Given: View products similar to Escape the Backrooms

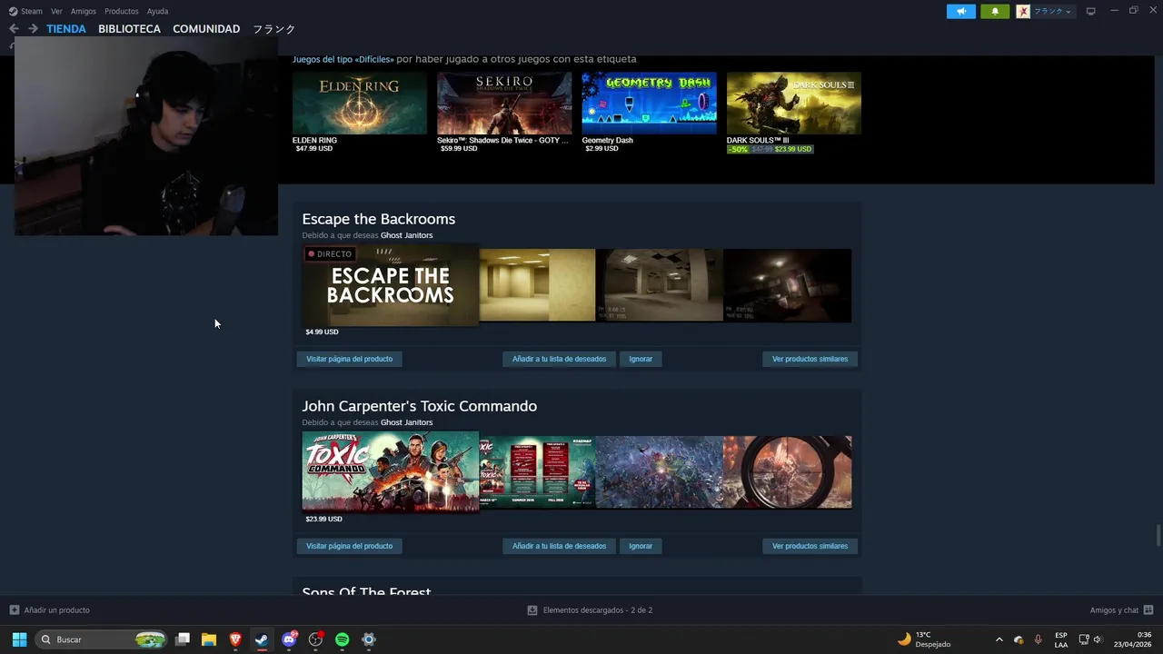Looking at the screenshot, I should click(810, 359).
